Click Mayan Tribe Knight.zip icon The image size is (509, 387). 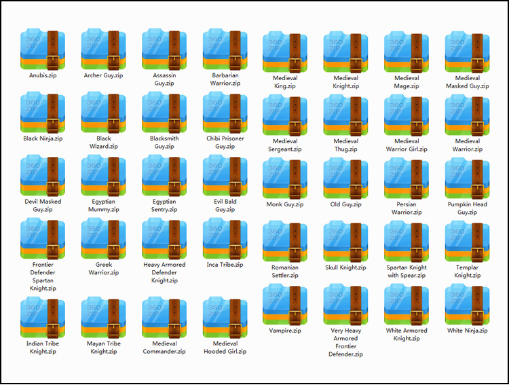pos(104,318)
